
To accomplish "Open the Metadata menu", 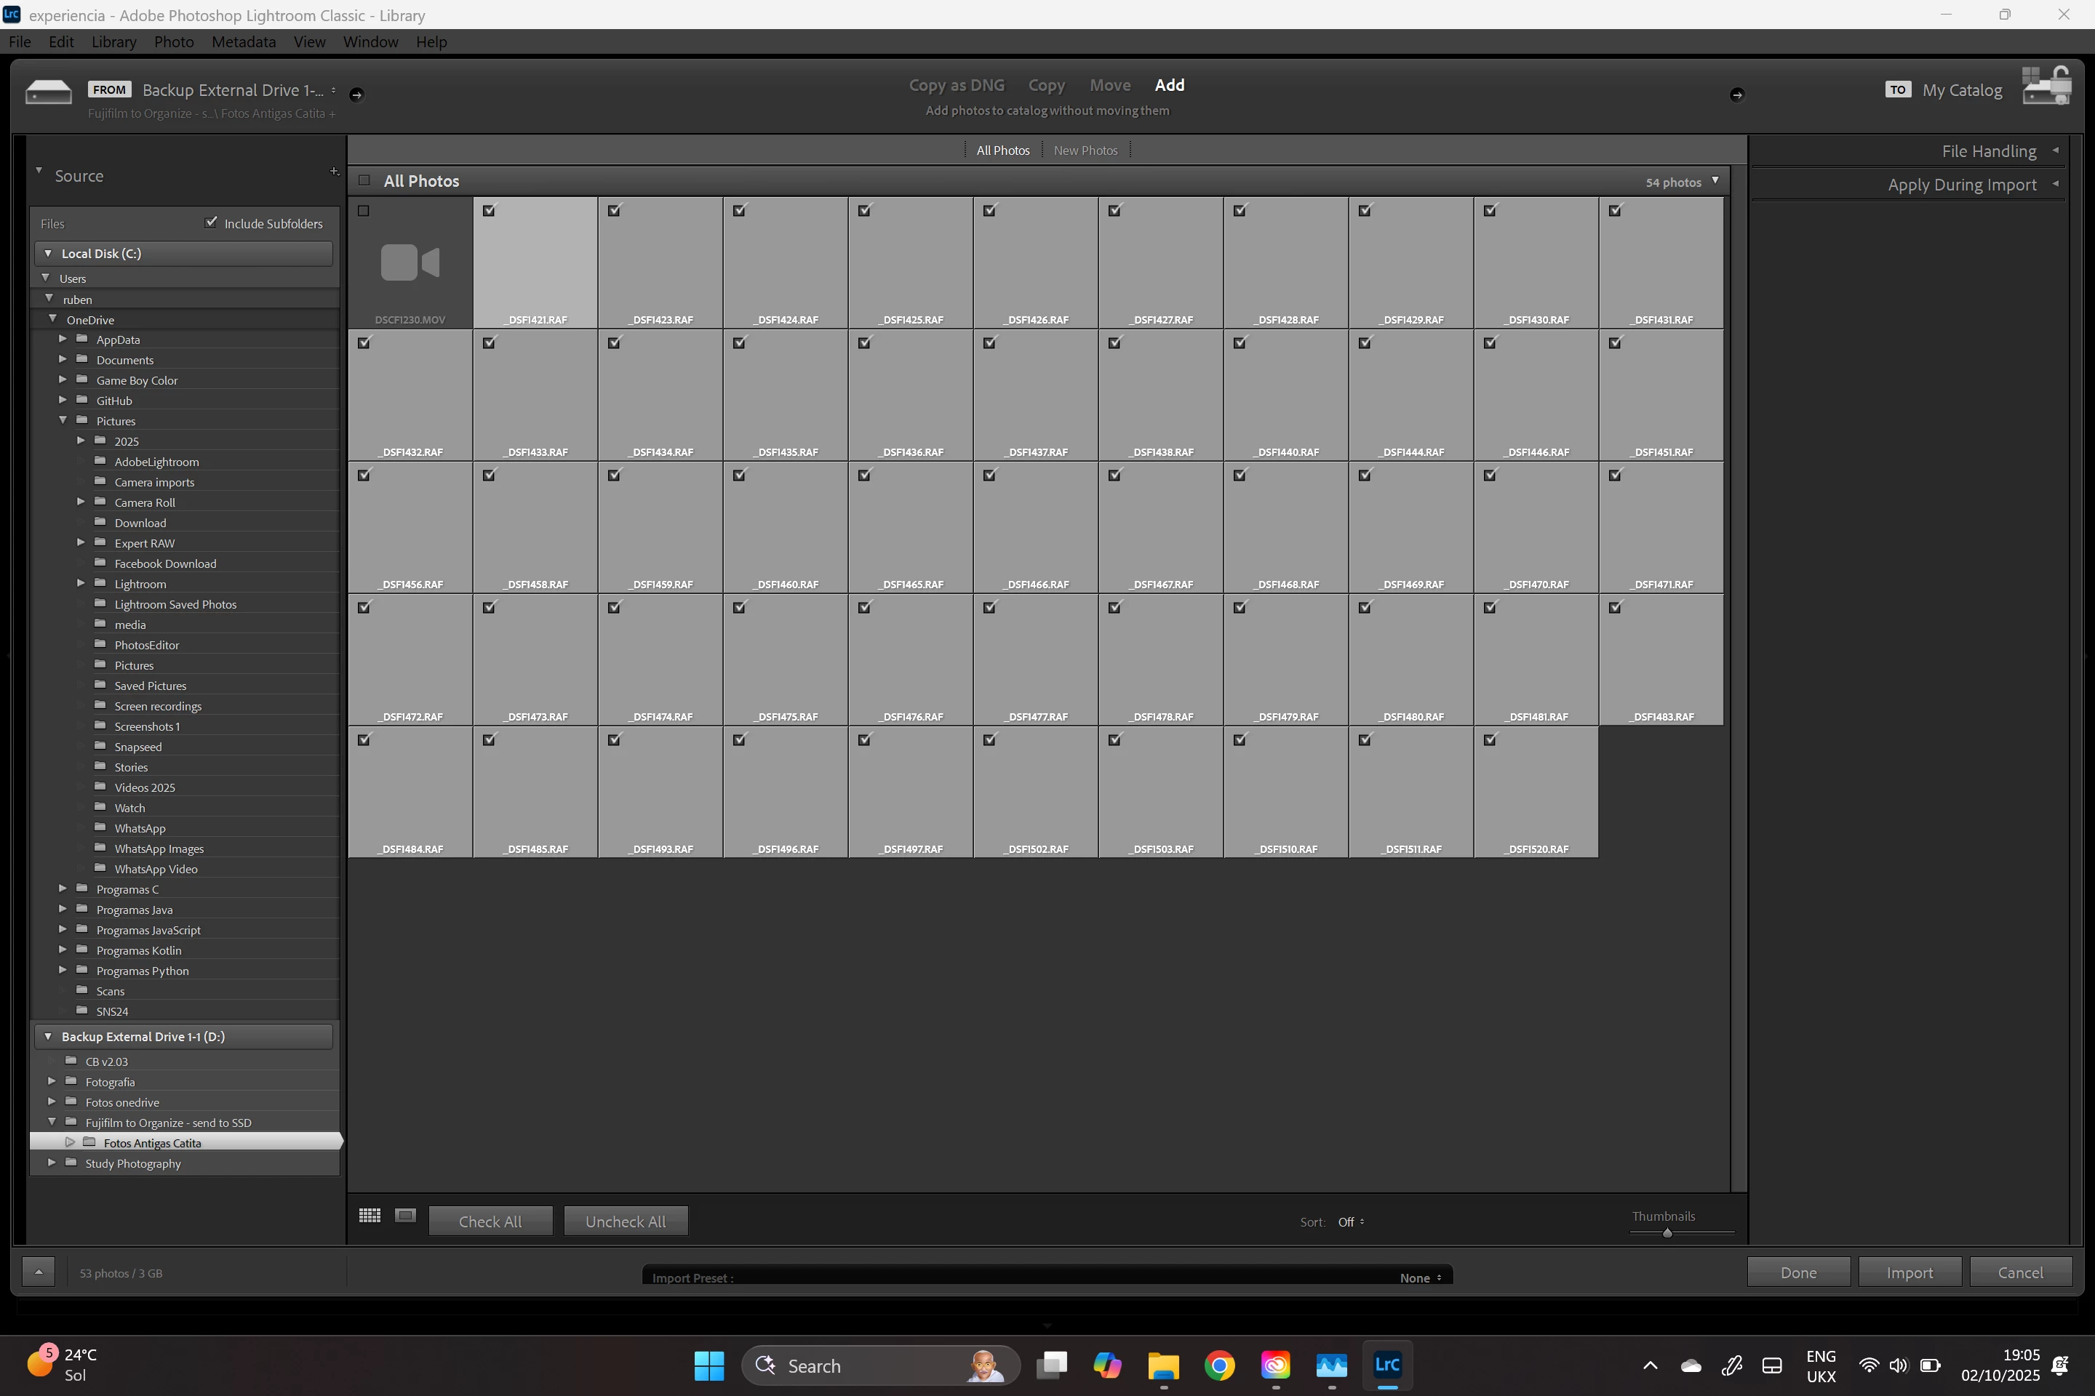I will (243, 42).
